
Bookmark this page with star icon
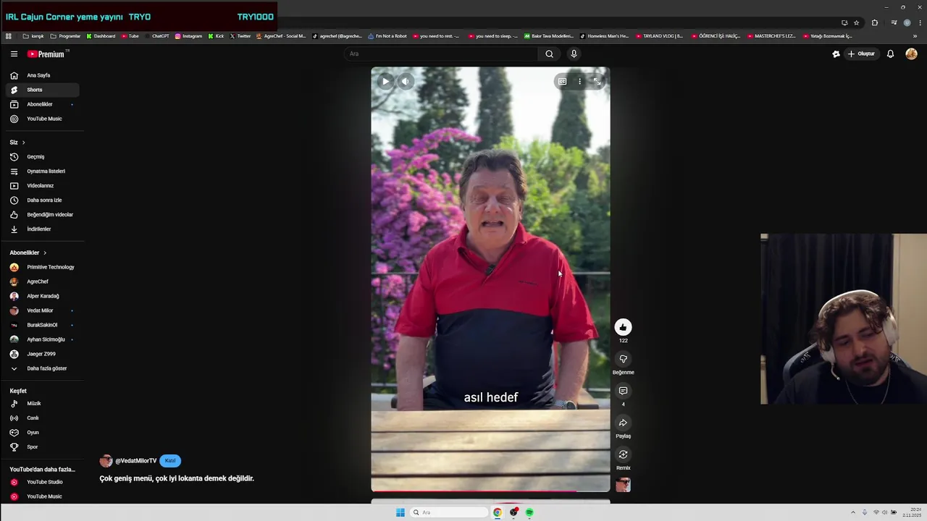point(856,22)
